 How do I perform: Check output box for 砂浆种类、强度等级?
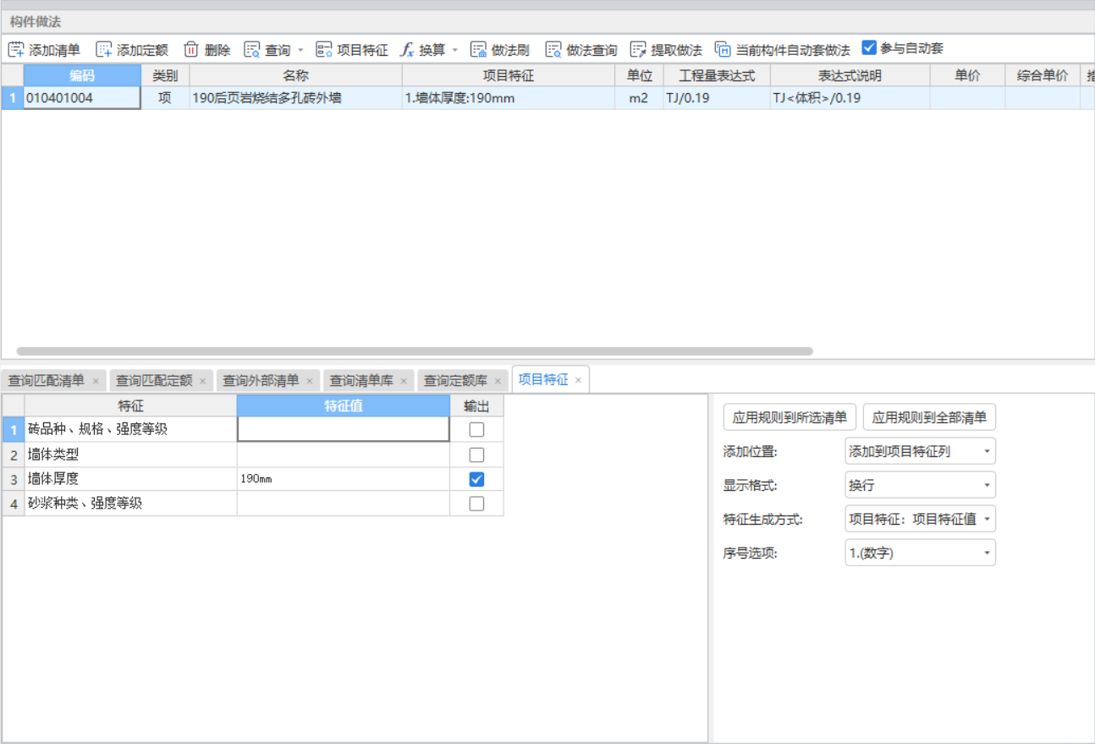476,504
